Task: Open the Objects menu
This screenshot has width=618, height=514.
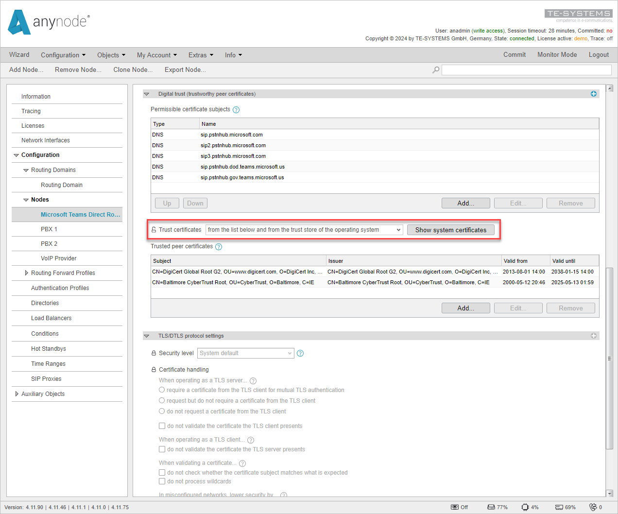Action: pos(111,55)
